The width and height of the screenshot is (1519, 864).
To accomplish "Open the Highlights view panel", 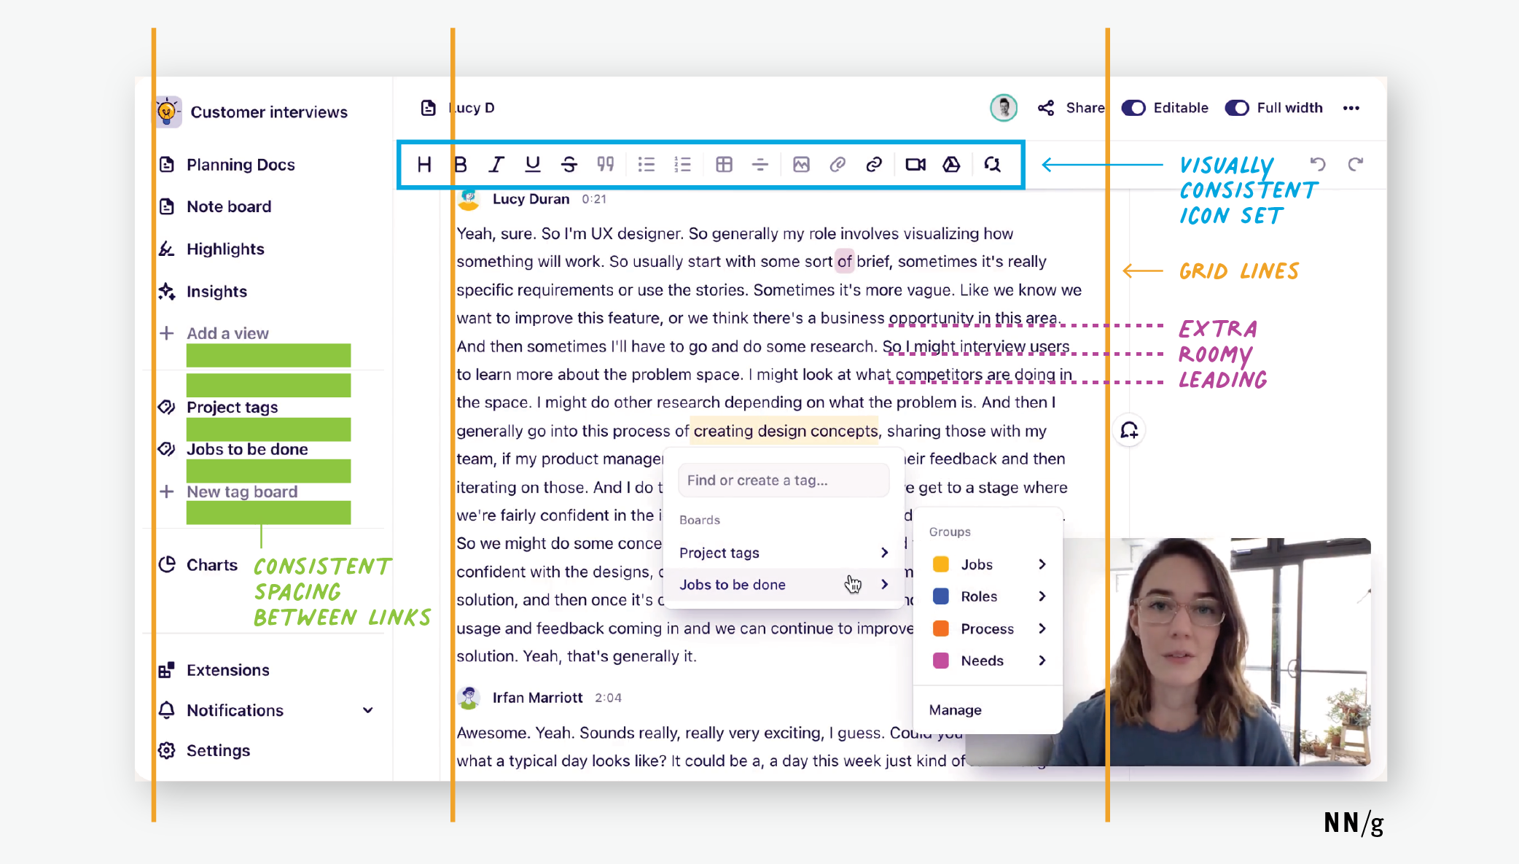I will point(225,249).
